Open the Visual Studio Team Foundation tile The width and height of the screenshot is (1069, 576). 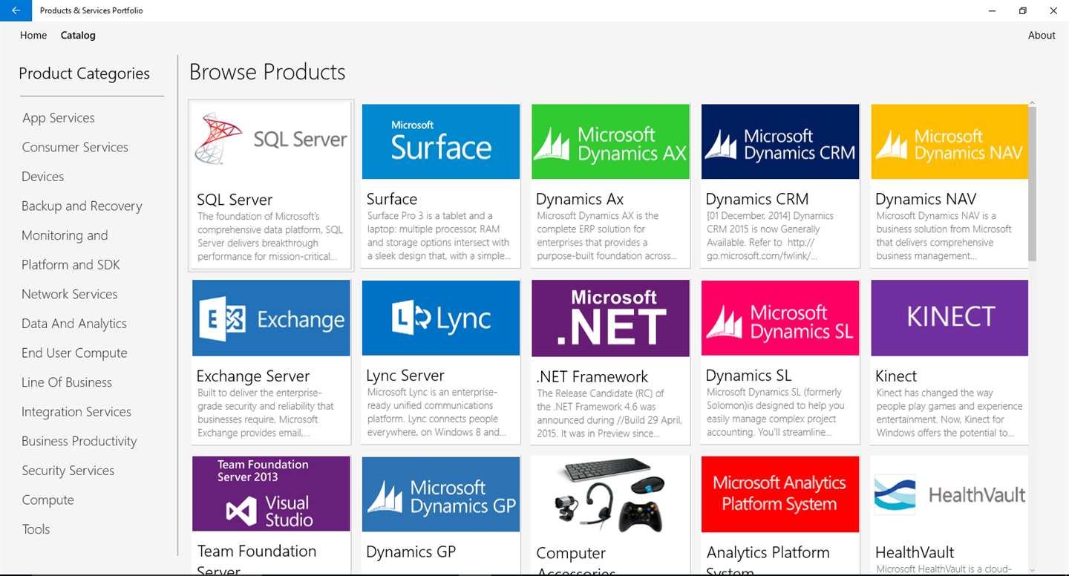pos(271,494)
